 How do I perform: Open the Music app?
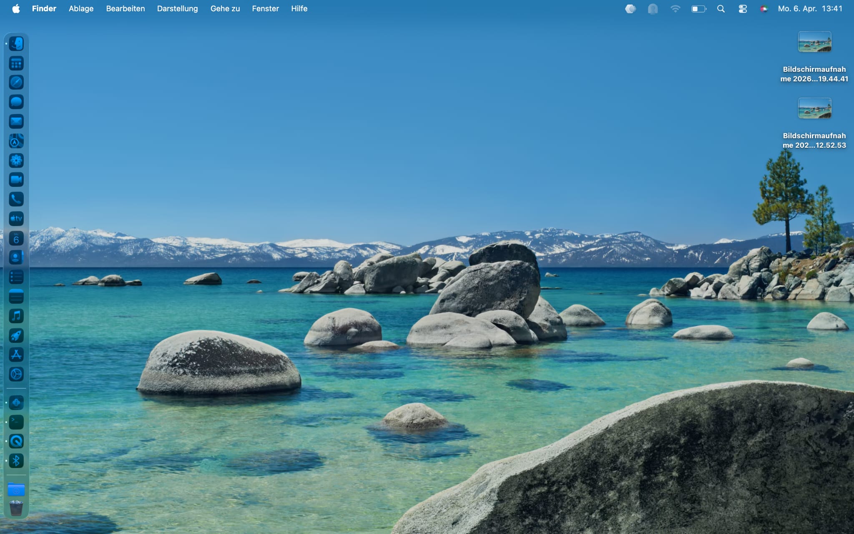(16, 316)
